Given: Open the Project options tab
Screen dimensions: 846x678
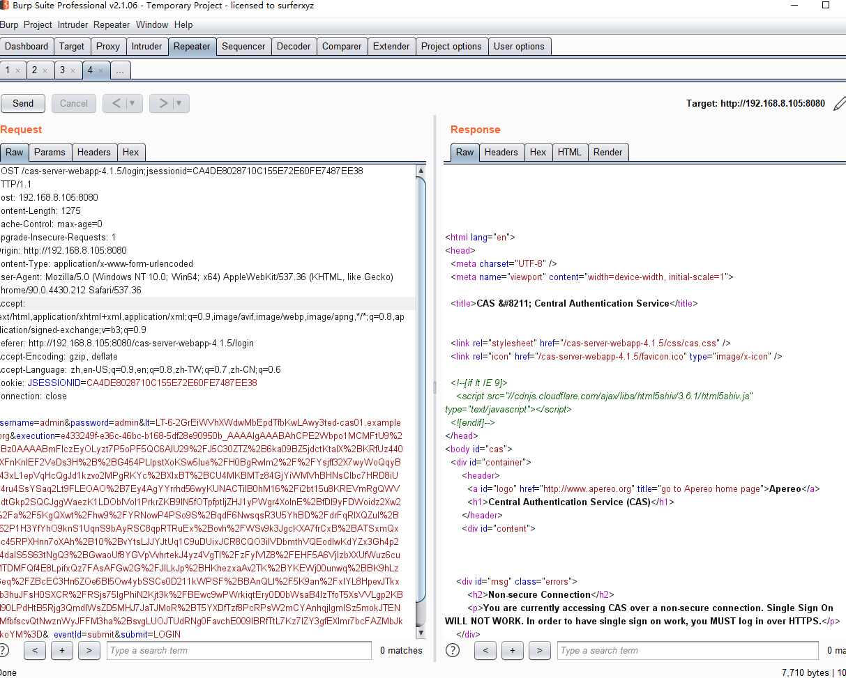Looking at the screenshot, I should point(451,46).
